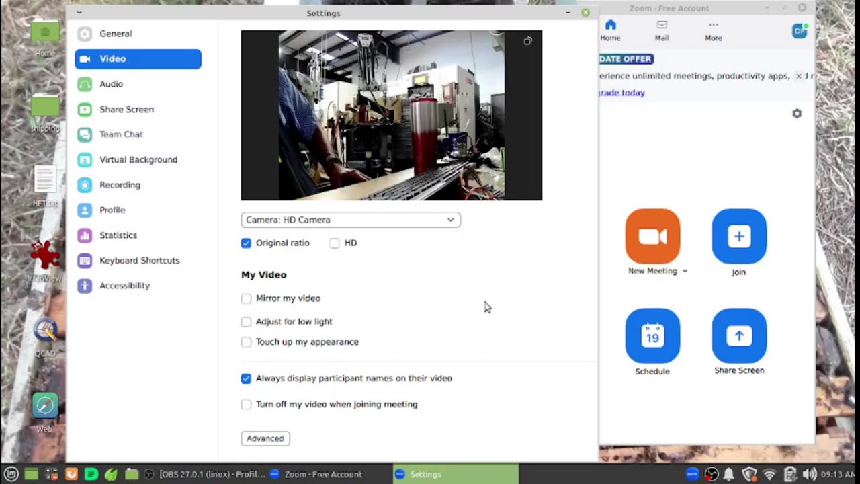Switch to Zoom - Free Account taskbar window
The image size is (860, 484).
(x=316, y=474)
